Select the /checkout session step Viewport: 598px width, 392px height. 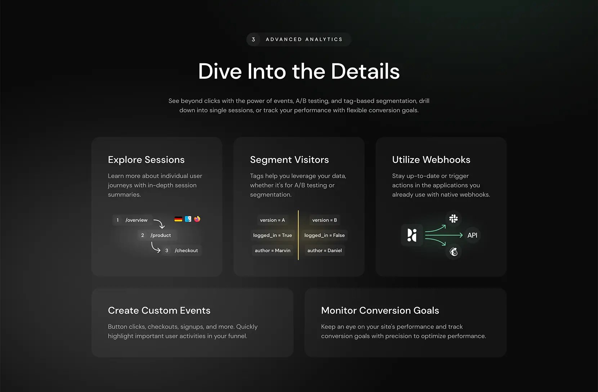tap(182, 251)
